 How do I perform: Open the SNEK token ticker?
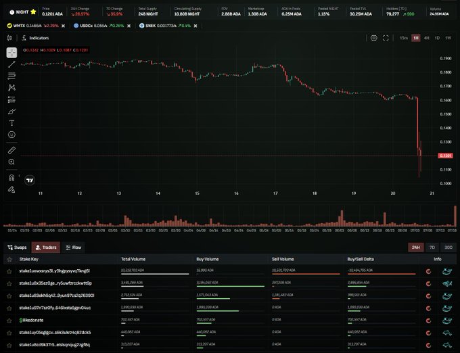click(165, 26)
